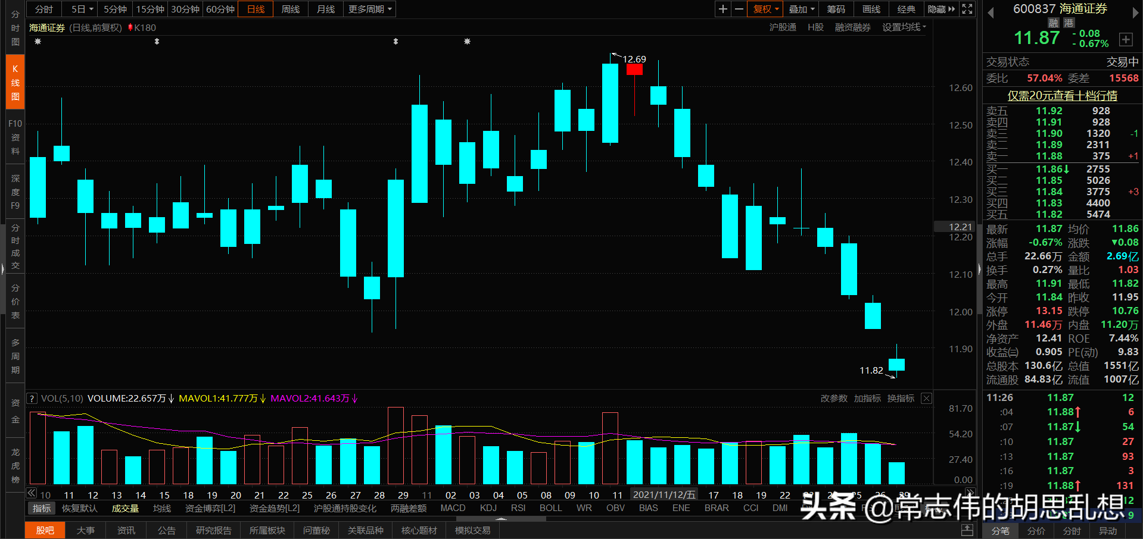Click the fullscreen expand icon top right
This screenshot has height=539, width=1143.
pyautogui.click(x=967, y=9)
